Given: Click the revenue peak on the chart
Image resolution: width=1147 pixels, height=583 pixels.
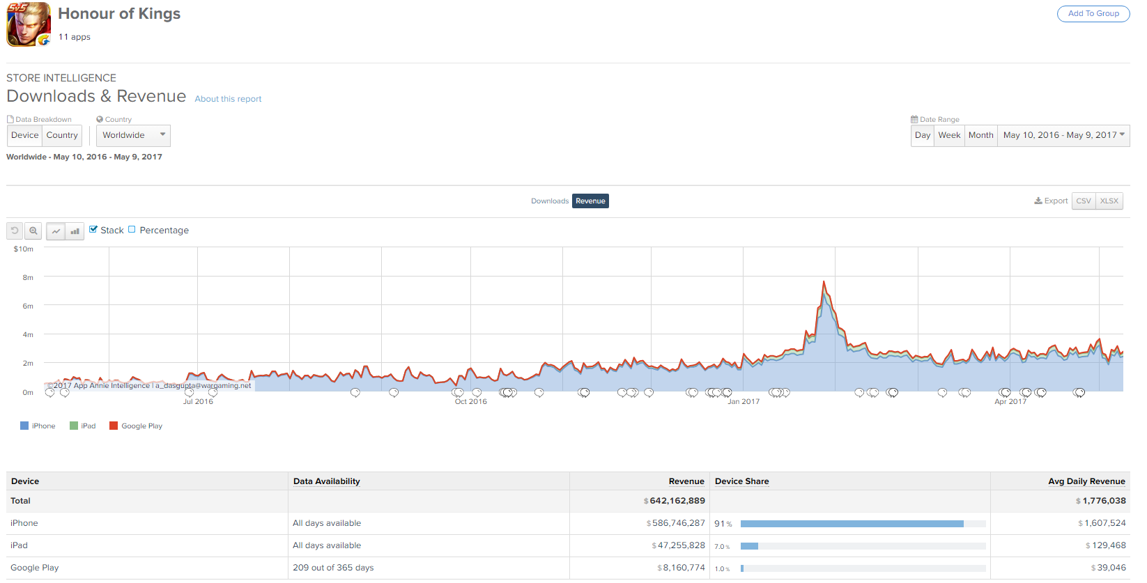Looking at the screenshot, I should (x=824, y=281).
